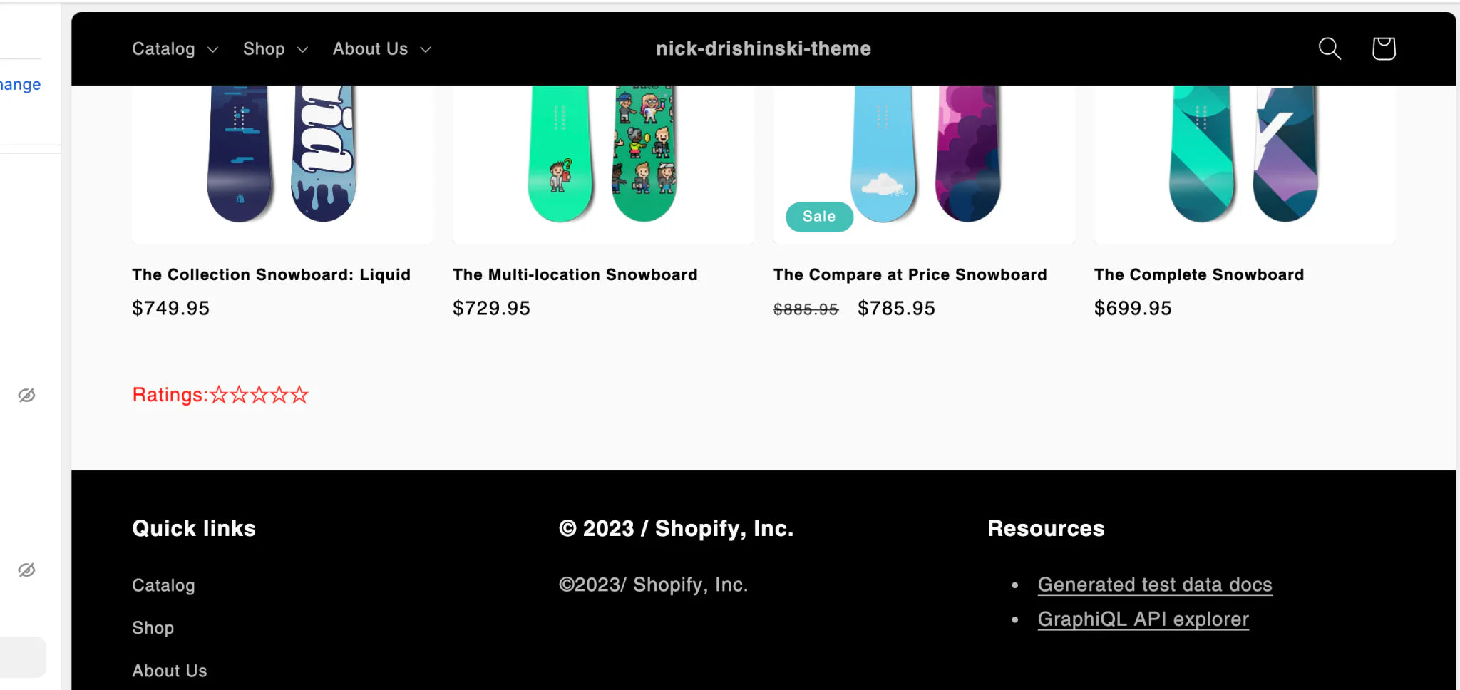Expand the Catalog dropdown in header
The height and width of the screenshot is (690, 1460).
click(x=175, y=49)
